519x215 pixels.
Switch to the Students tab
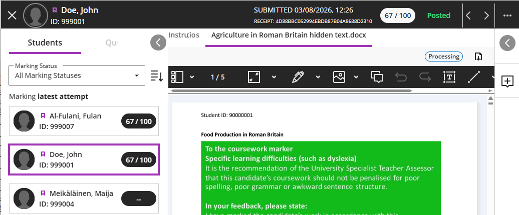click(x=45, y=42)
